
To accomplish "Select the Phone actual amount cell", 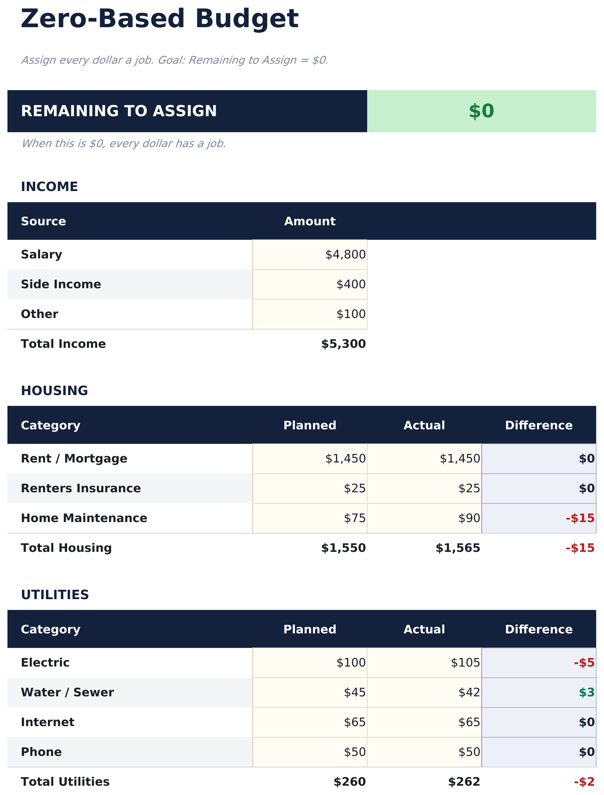I will pos(424,752).
